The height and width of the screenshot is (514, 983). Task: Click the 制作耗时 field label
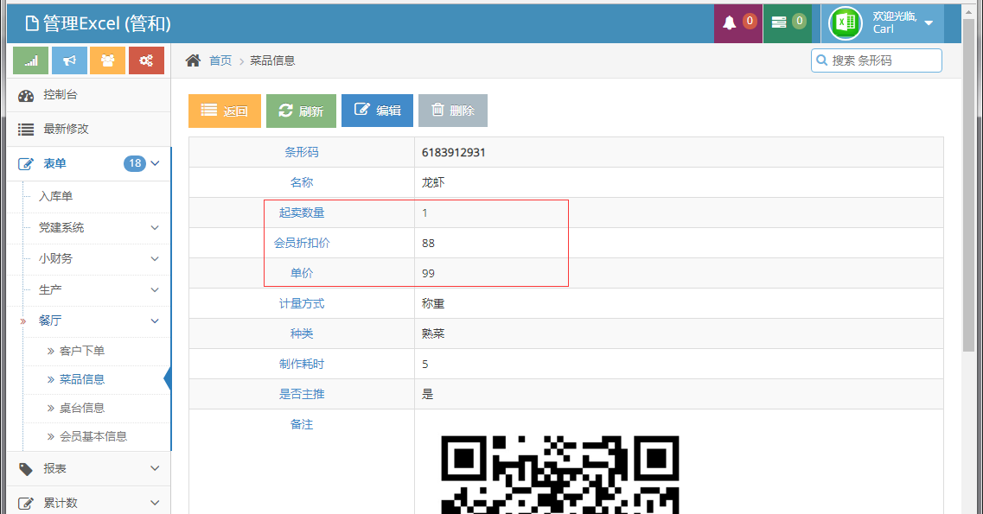pos(302,365)
